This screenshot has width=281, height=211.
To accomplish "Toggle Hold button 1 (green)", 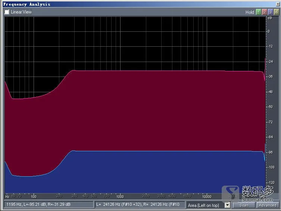I will coord(258,12).
